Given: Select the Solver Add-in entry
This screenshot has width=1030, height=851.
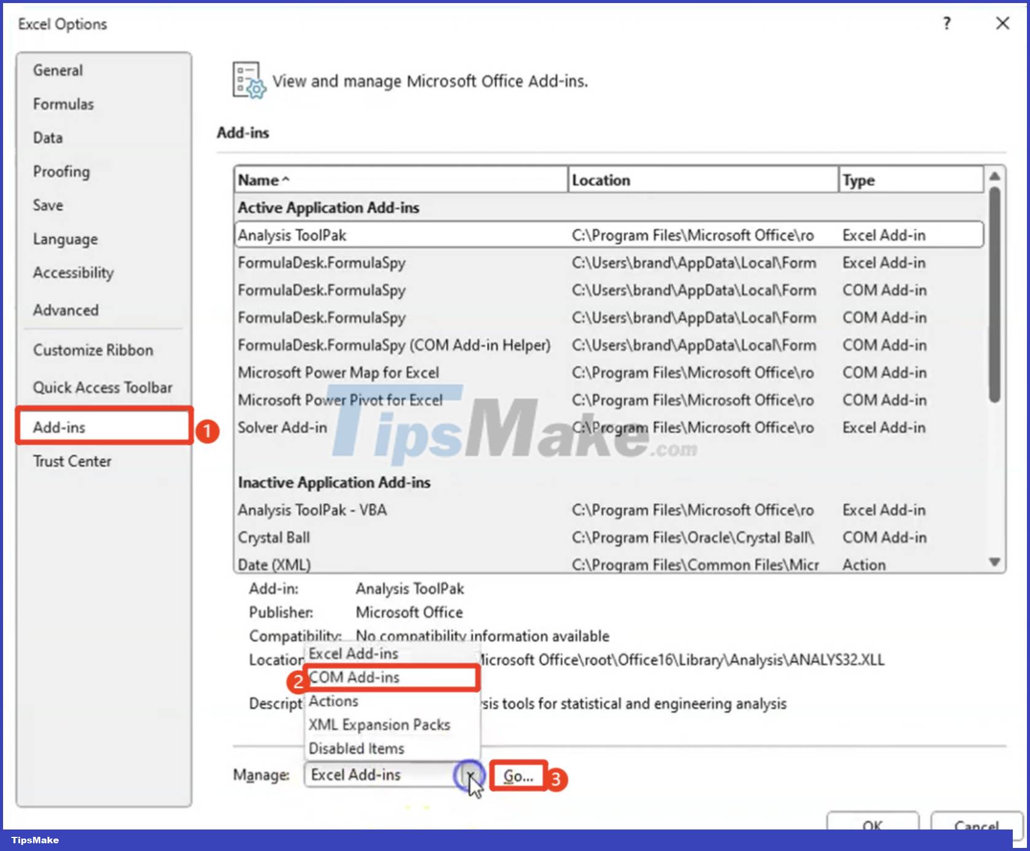Looking at the screenshot, I should [x=282, y=427].
